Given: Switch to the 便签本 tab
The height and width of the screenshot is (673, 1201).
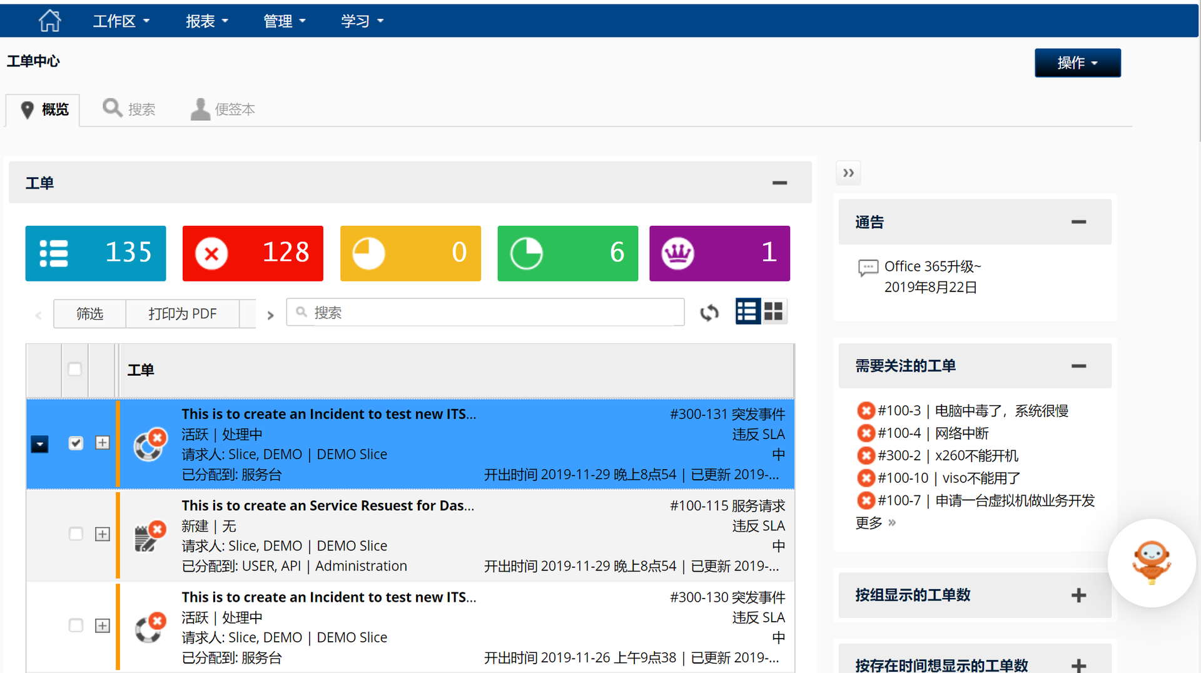Looking at the screenshot, I should click(x=223, y=109).
